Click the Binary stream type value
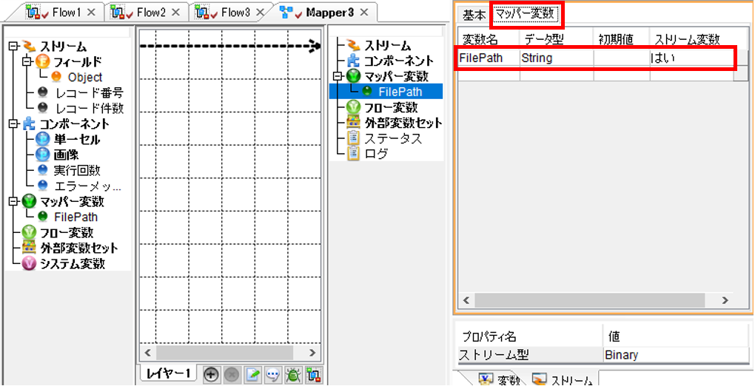 [676, 355]
